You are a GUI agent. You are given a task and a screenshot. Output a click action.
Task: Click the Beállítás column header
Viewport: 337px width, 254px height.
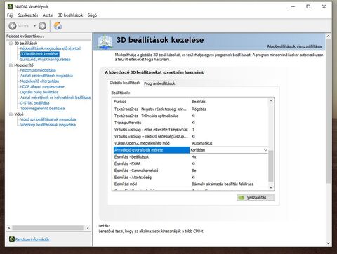[x=229, y=102]
